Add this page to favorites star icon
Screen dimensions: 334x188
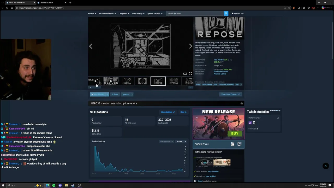coord(289,8)
